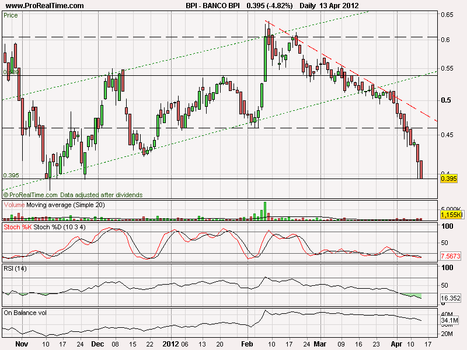467x350 pixels.
Task: Click the Stoch %D (10 3 4) label
Action: [x=60, y=227]
